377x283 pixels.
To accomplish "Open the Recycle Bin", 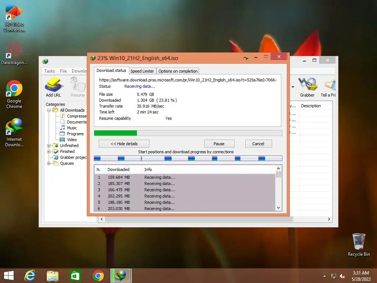I will 359,245.
